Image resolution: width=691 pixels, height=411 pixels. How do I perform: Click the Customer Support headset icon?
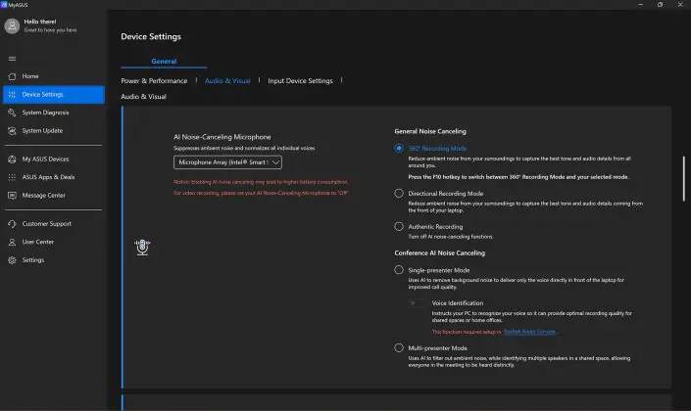click(x=12, y=224)
